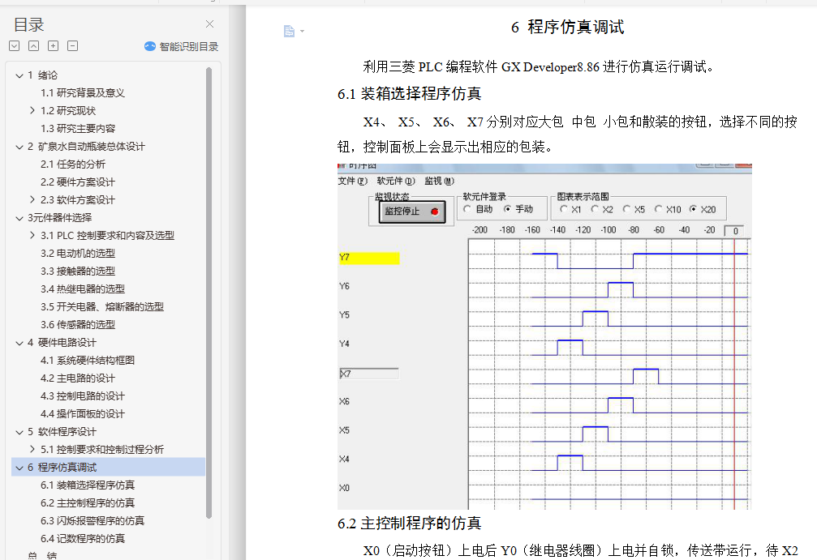Select 6.1 装箱选择程序仿真 in outline
This screenshot has height=560, width=817.
(88, 485)
